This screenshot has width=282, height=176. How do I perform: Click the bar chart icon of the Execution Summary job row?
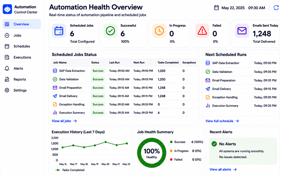[55, 113]
